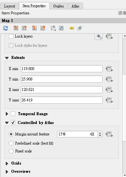Viewport: 126px width, 177px height.
Task: Select Margin around feature radio button
Action: [x=11, y=134]
